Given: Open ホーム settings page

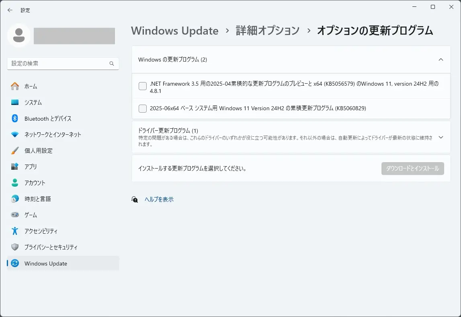Looking at the screenshot, I should coord(63,86).
